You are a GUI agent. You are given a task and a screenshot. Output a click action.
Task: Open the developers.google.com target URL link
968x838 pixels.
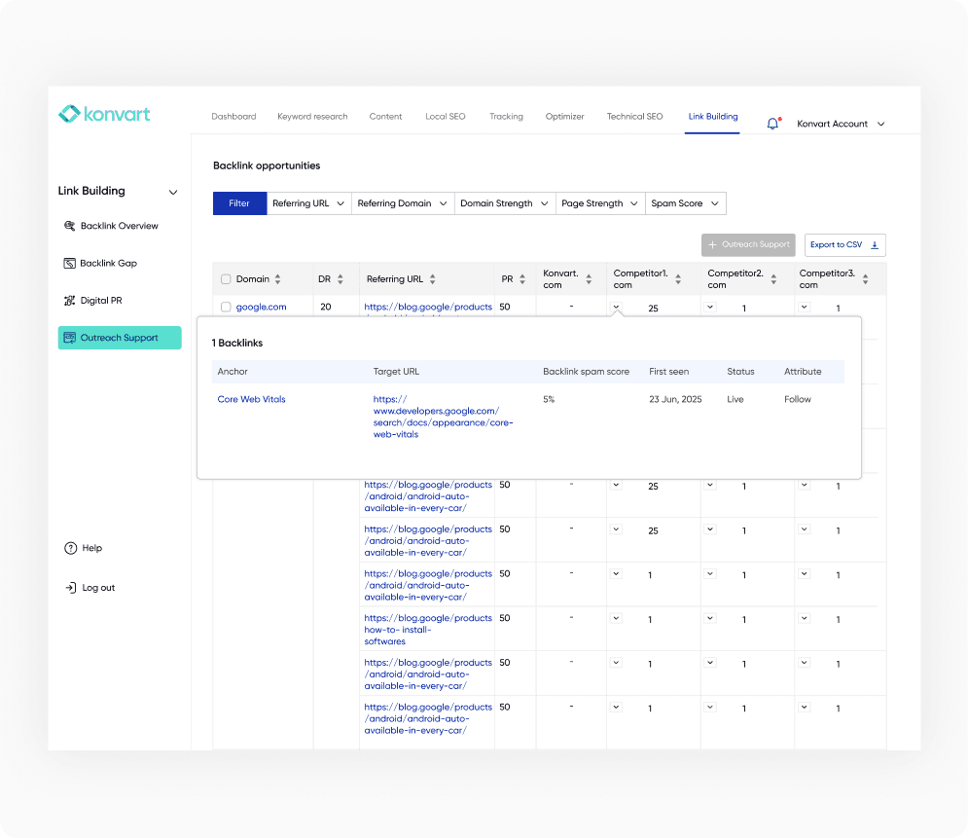(443, 417)
